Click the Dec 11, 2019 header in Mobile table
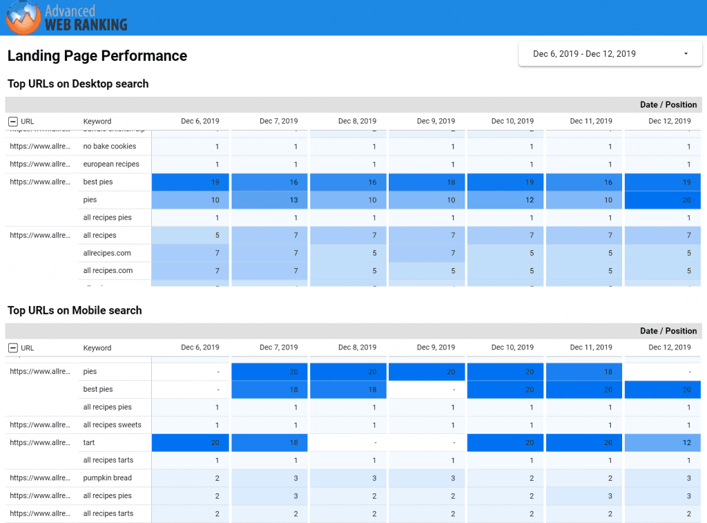 click(x=591, y=348)
